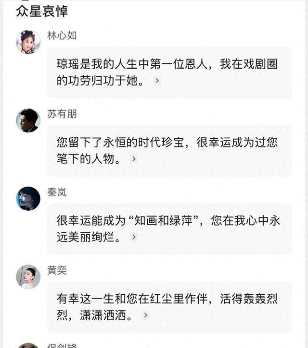Click the username 林心如
Screen dimensions: 308x348
click(62, 36)
